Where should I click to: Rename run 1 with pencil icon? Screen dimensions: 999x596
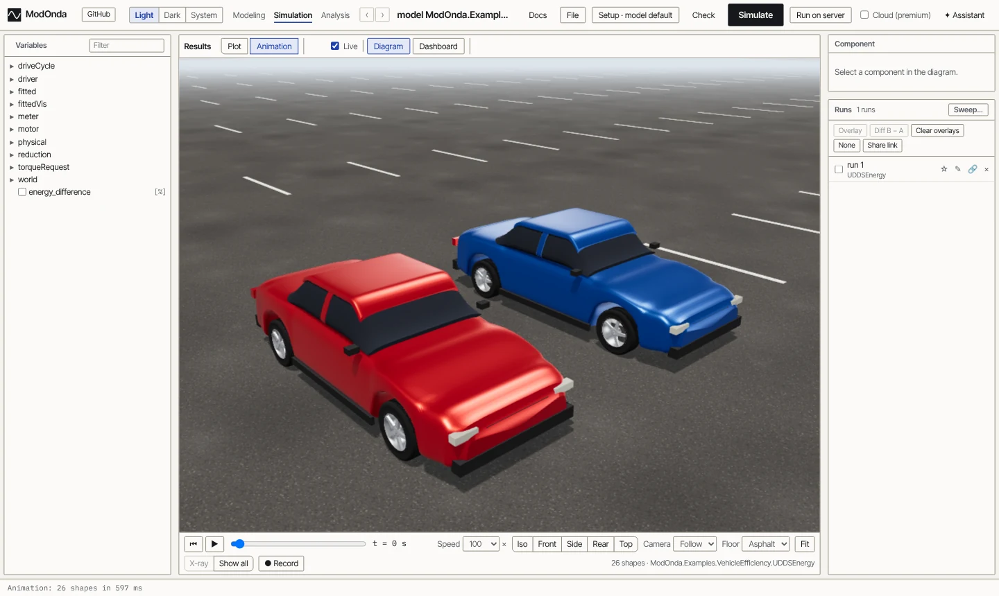click(x=958, y=169)
